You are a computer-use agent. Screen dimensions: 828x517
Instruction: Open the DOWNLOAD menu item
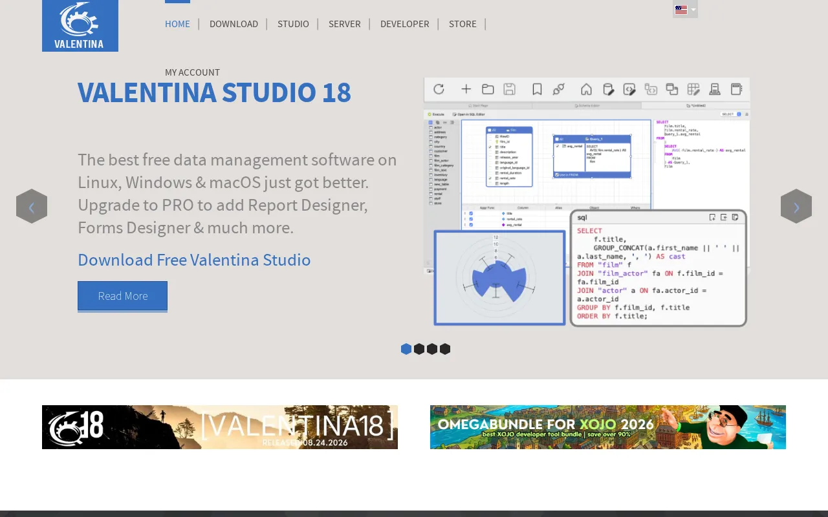pos(234,24)
